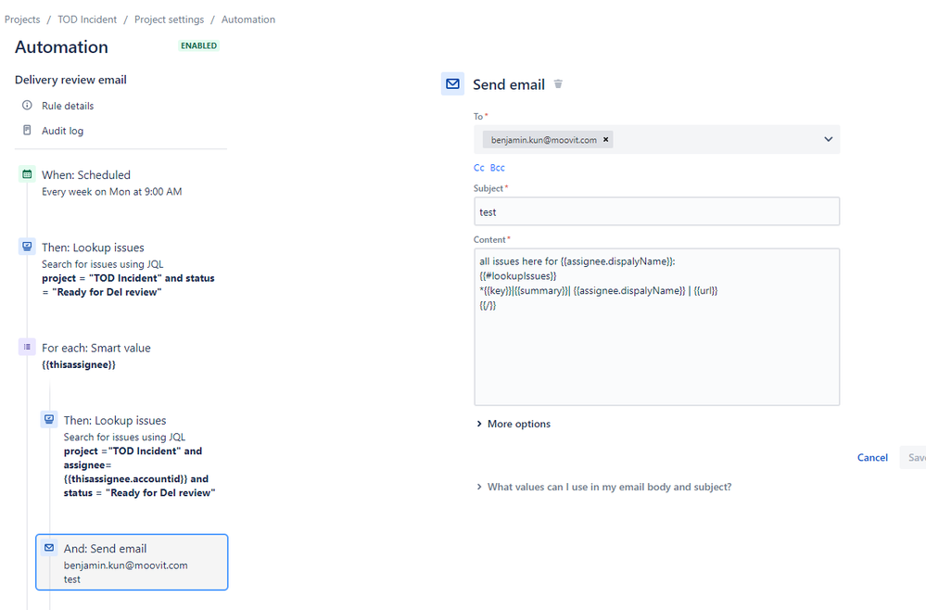Remove benjamin.kun@moovit.com recipient chip

click(x=605, y=139)
